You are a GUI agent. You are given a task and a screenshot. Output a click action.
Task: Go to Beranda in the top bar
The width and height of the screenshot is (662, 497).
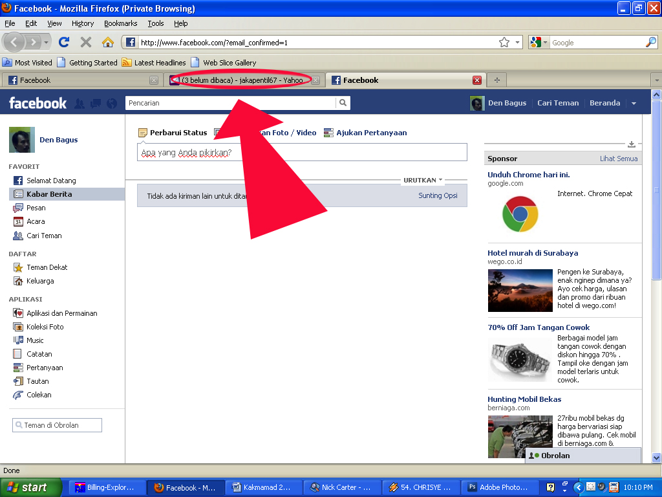pyautogui.click(x=604, y=103)
